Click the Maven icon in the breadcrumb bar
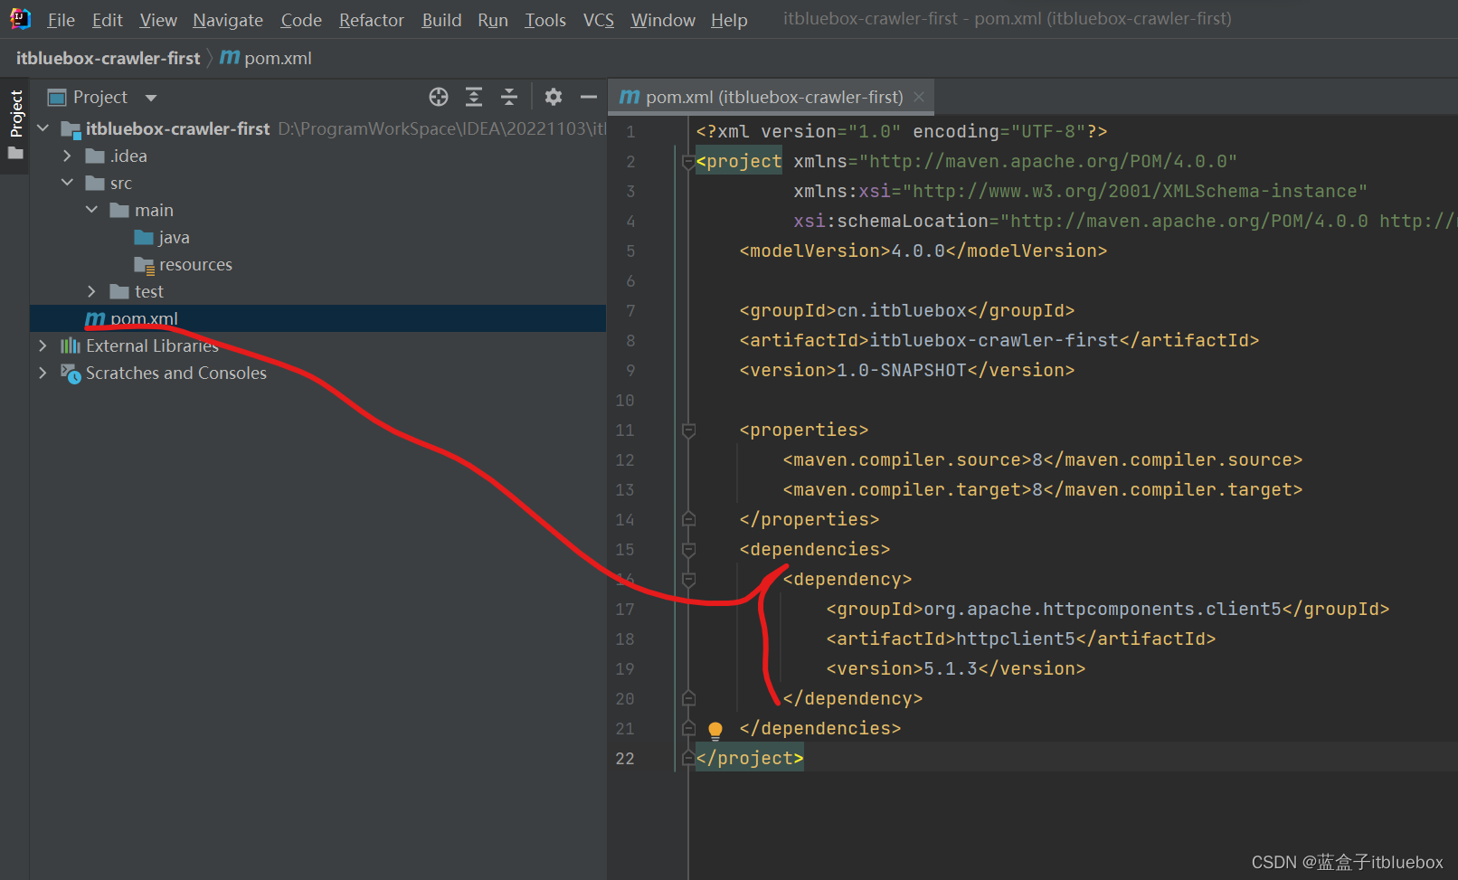Screen dimensions: 1458x880 (x=230, y=58)
